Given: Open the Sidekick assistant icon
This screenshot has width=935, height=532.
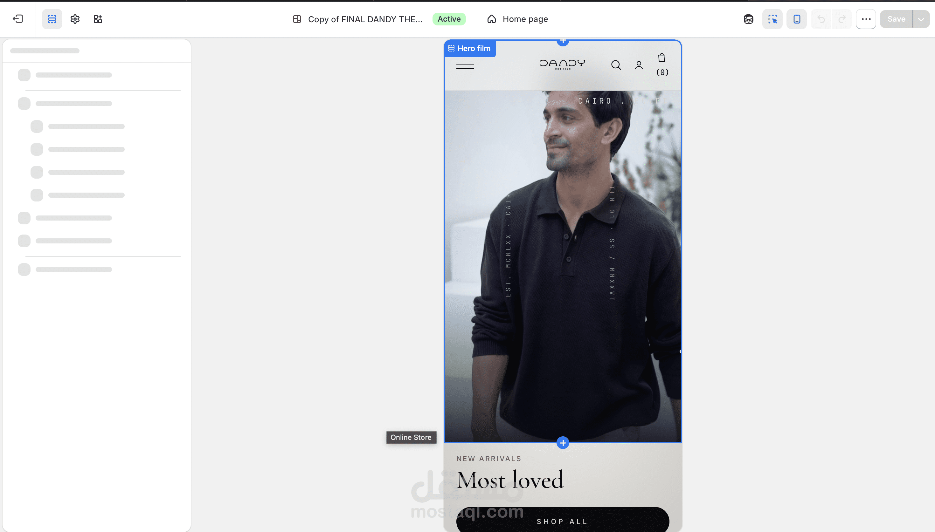Looking at the screenshot, I should [x=748, y=19].
